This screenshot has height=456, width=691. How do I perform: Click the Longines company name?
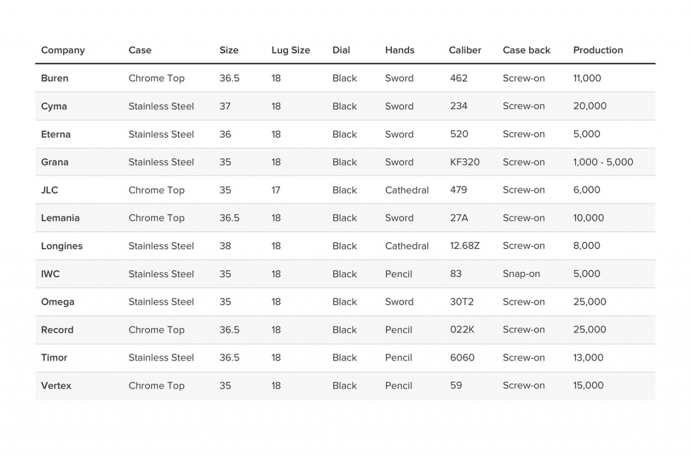point(62,246)
